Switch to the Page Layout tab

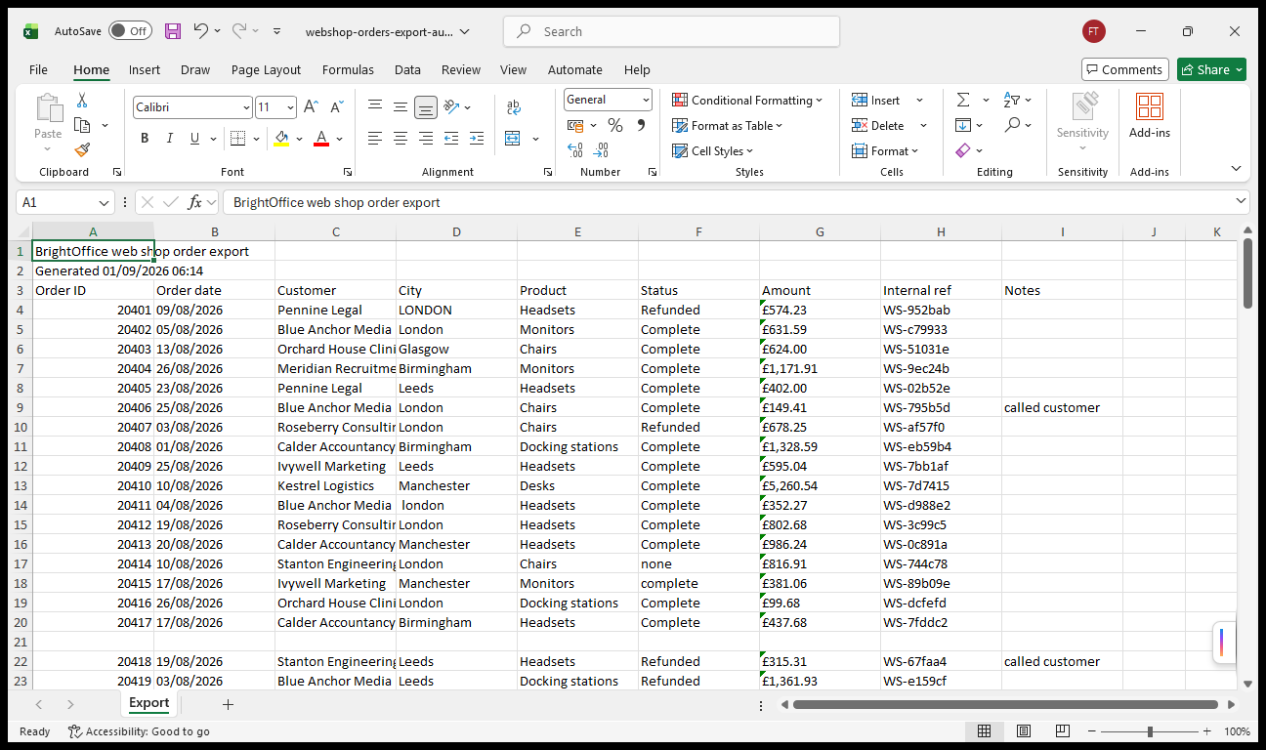[x=266, y=69]
